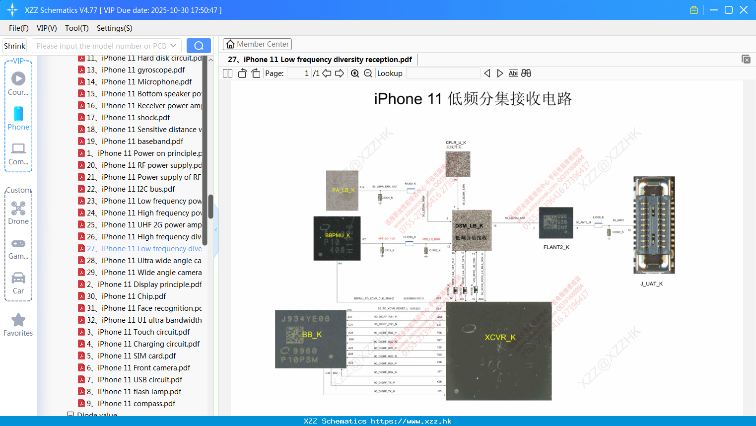Open the Member Center

tap(257, 44)
